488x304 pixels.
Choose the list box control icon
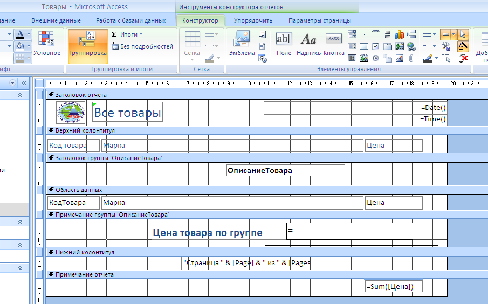[352, 46]
